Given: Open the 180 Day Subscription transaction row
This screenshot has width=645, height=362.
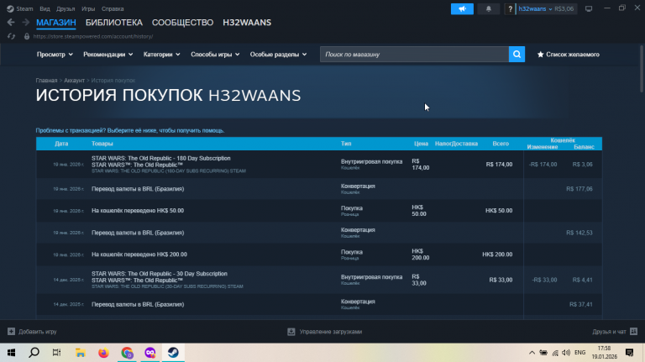Looking at the screenshot, I should pos(319,164).
